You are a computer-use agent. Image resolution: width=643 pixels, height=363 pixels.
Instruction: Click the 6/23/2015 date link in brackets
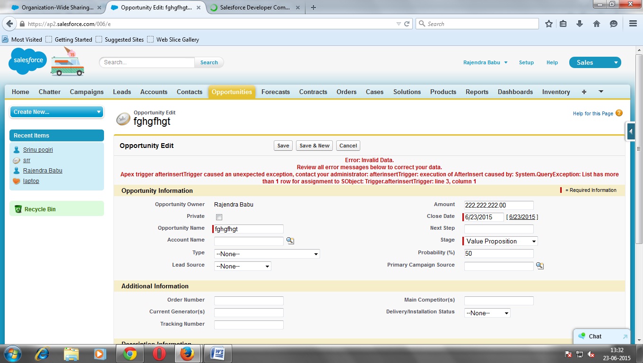pos(522,217)
